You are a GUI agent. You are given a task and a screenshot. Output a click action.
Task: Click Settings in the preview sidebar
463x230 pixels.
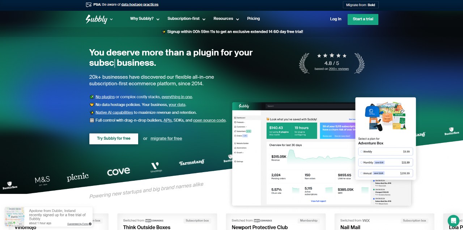(239, 161)
